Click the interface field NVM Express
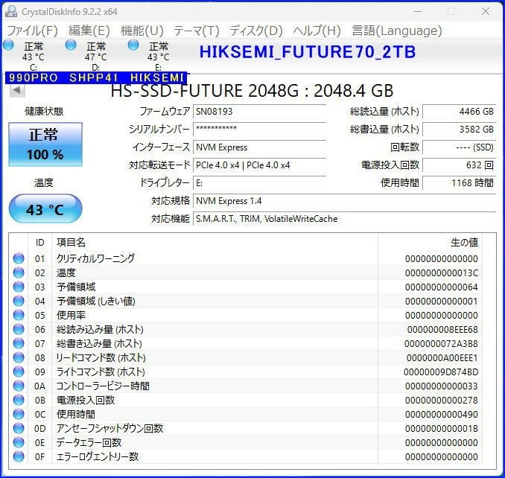 coord(260,147)
